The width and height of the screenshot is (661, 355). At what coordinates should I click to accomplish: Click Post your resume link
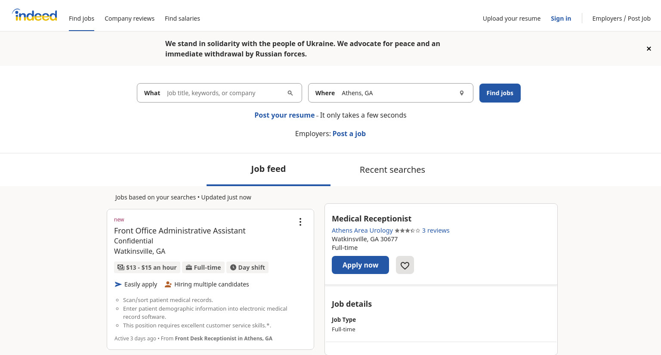[x=284, y=115]
